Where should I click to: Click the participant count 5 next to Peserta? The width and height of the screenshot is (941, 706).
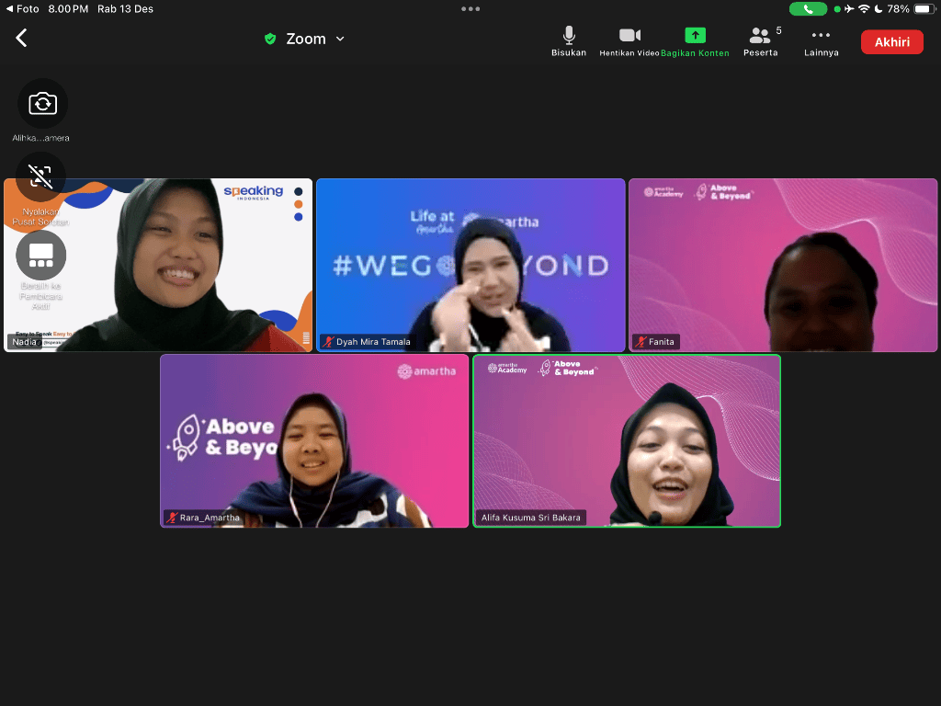(779, 30)
